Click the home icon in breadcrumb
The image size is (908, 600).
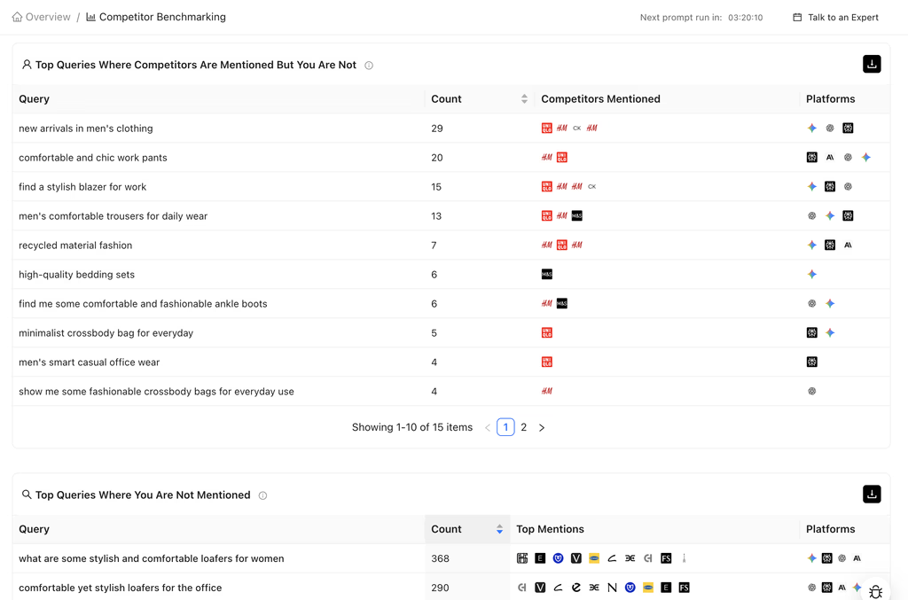pos(17,17)
